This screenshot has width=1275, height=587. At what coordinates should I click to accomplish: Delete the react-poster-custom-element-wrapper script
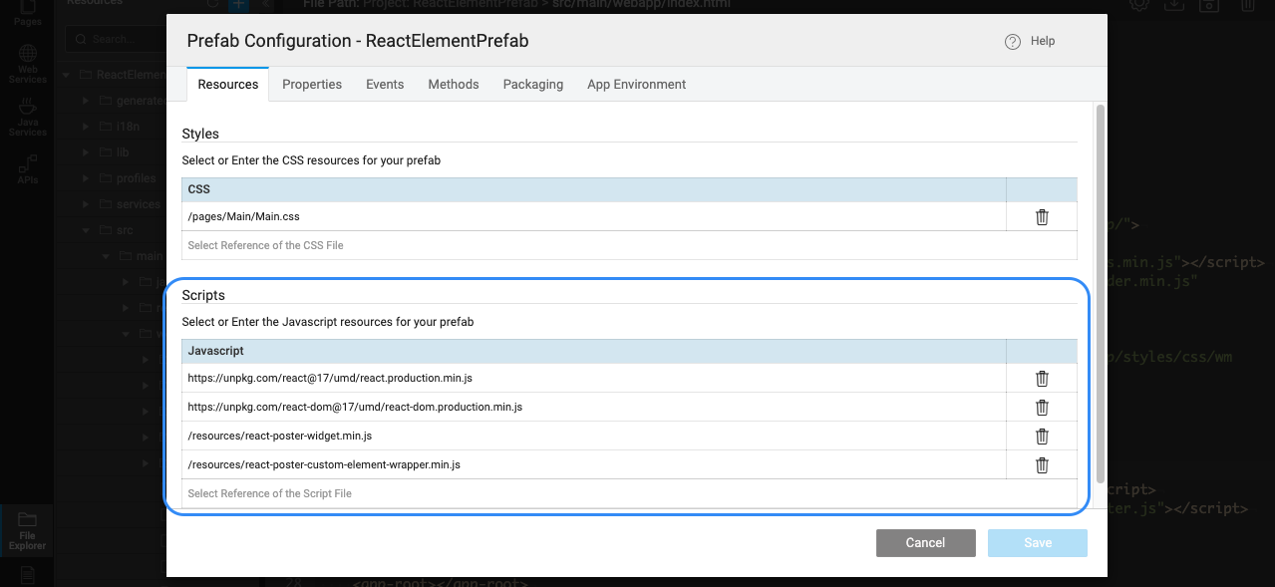(x=1042, y=465)
